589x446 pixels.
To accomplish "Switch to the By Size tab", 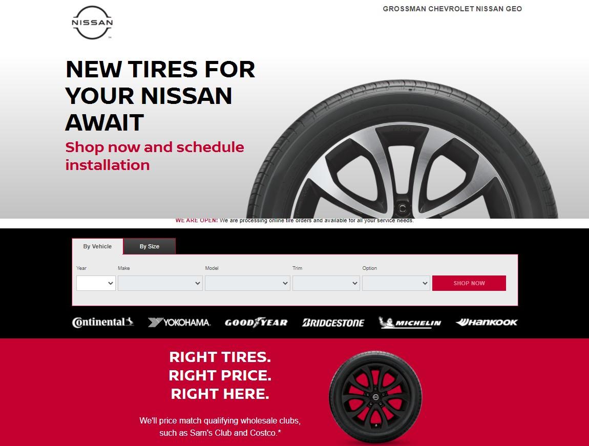I will 150,246.
